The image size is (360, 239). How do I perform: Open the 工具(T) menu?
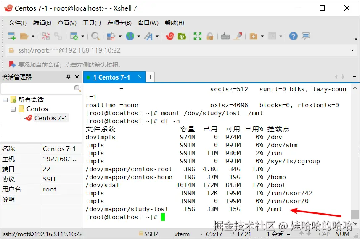92,23
